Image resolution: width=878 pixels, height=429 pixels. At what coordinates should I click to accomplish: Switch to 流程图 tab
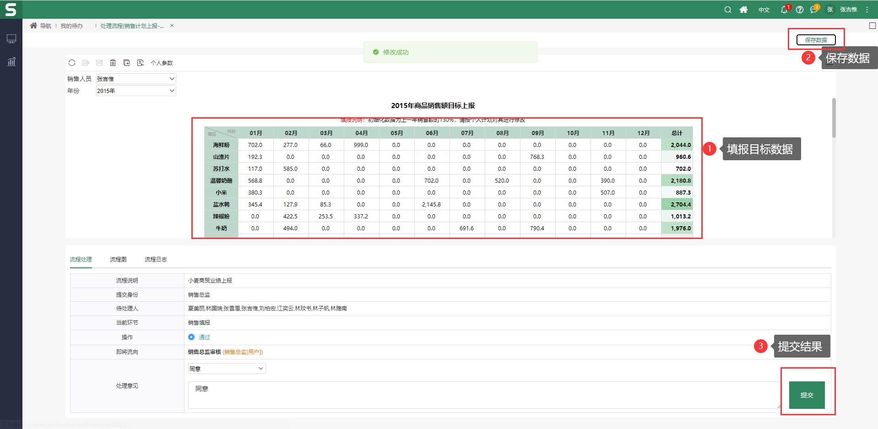[x=118, y=259]
